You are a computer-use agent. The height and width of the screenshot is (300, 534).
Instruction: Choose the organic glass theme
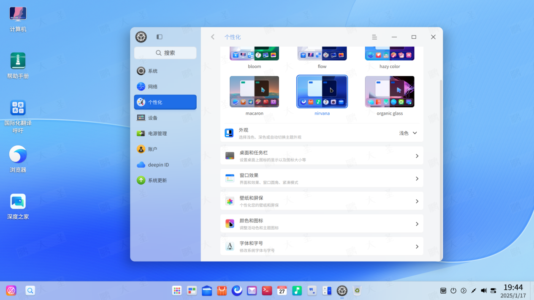tap(390, 92)
